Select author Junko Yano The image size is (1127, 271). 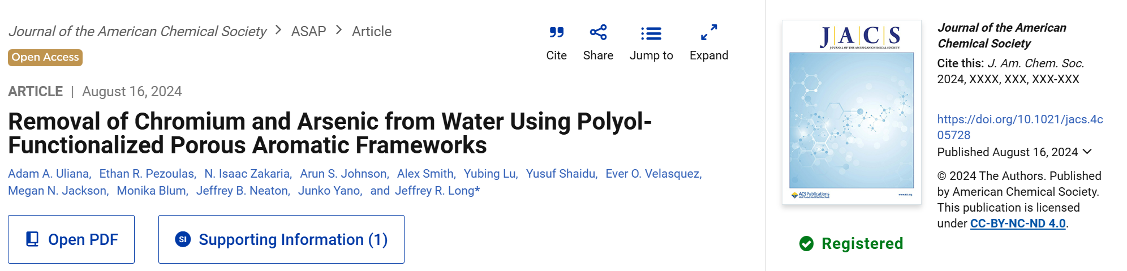pos(330,191)
